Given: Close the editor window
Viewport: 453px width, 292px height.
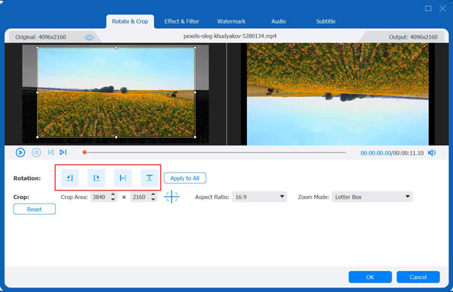Looking at the screenshot, I should [x=442, y=8].
